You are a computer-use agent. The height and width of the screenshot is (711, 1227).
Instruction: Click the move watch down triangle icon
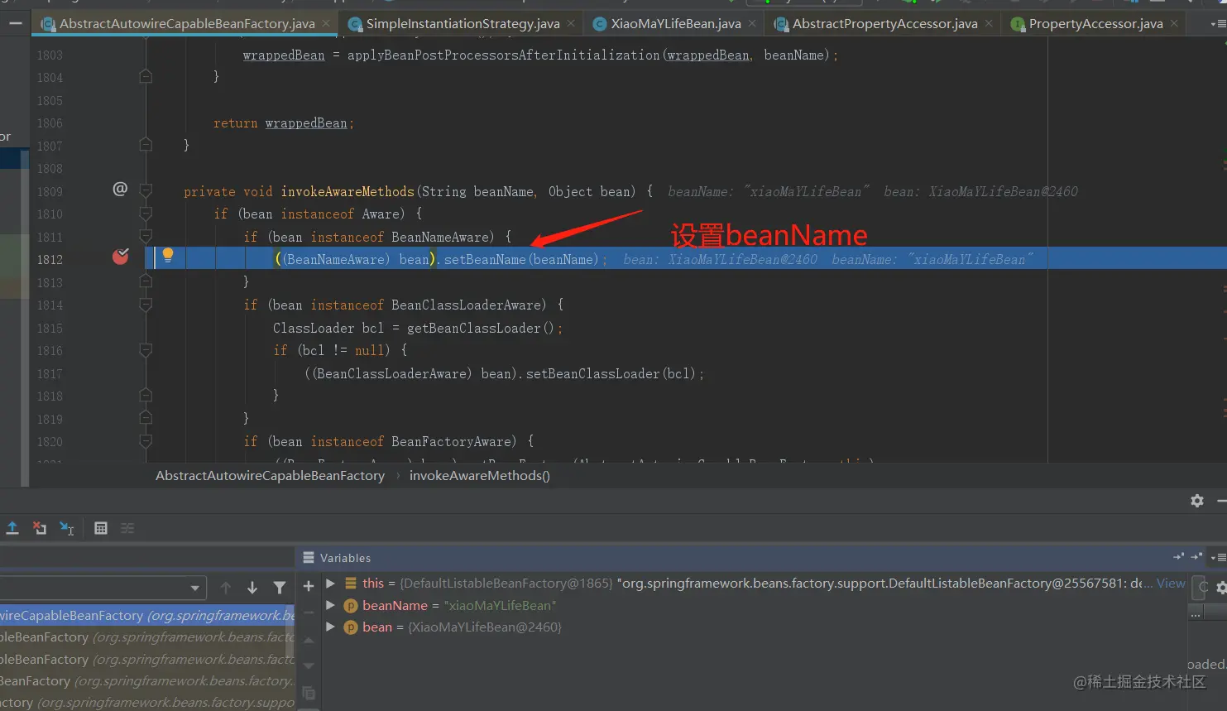[309, 665]
